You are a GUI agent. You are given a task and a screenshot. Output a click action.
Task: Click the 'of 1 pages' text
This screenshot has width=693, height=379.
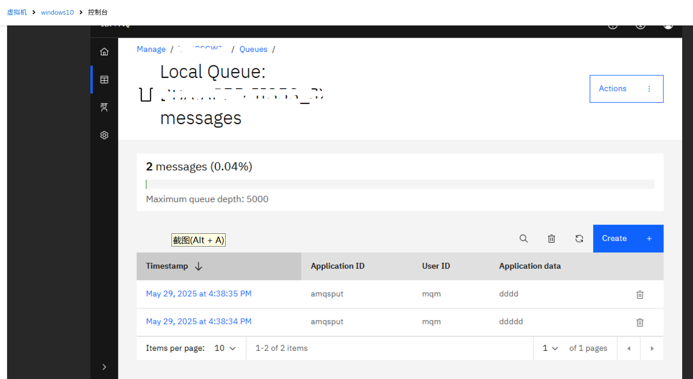tap(588, 348)
